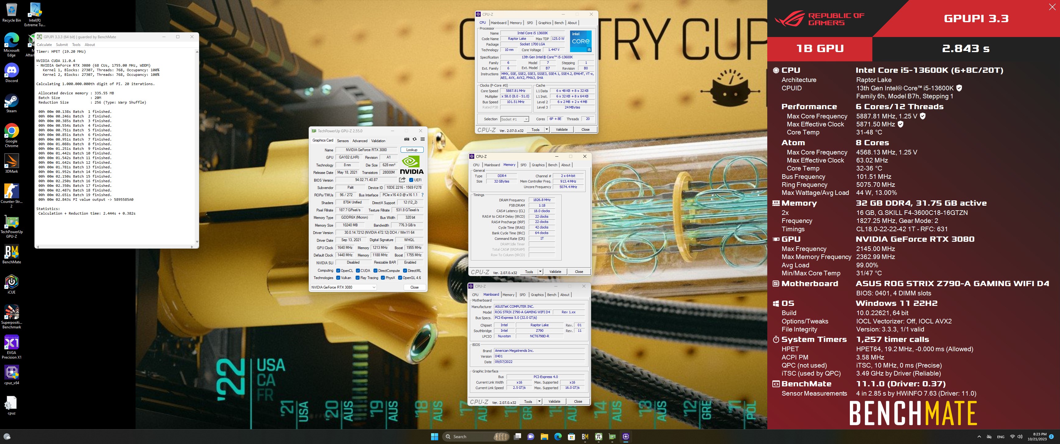Expand Tools arrow in CPU-Z CPU window
Image resolution: width=1060 pixels, height=444 pixels.
click(x=546, y=129)
